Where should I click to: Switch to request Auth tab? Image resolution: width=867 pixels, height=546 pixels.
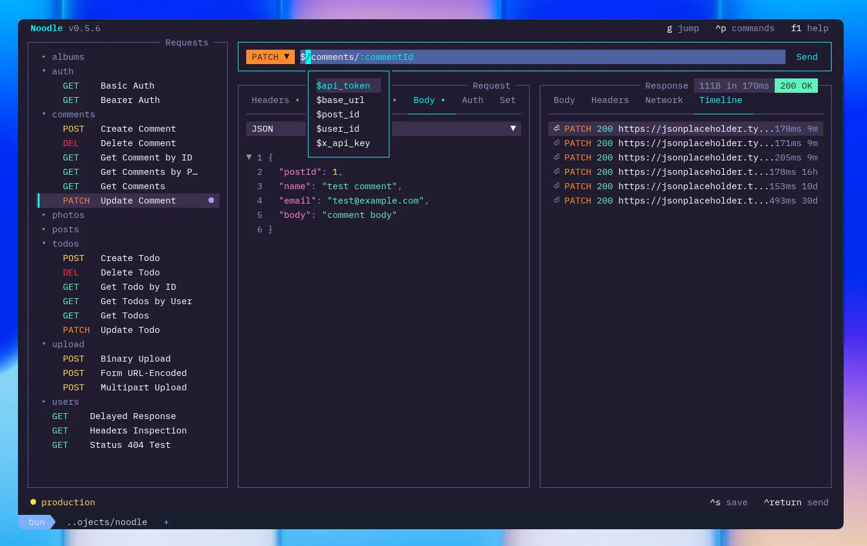coord(473,100)
